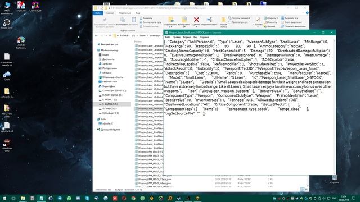Select Быстрый доступ in Explorer sidebar

[107, 44]
